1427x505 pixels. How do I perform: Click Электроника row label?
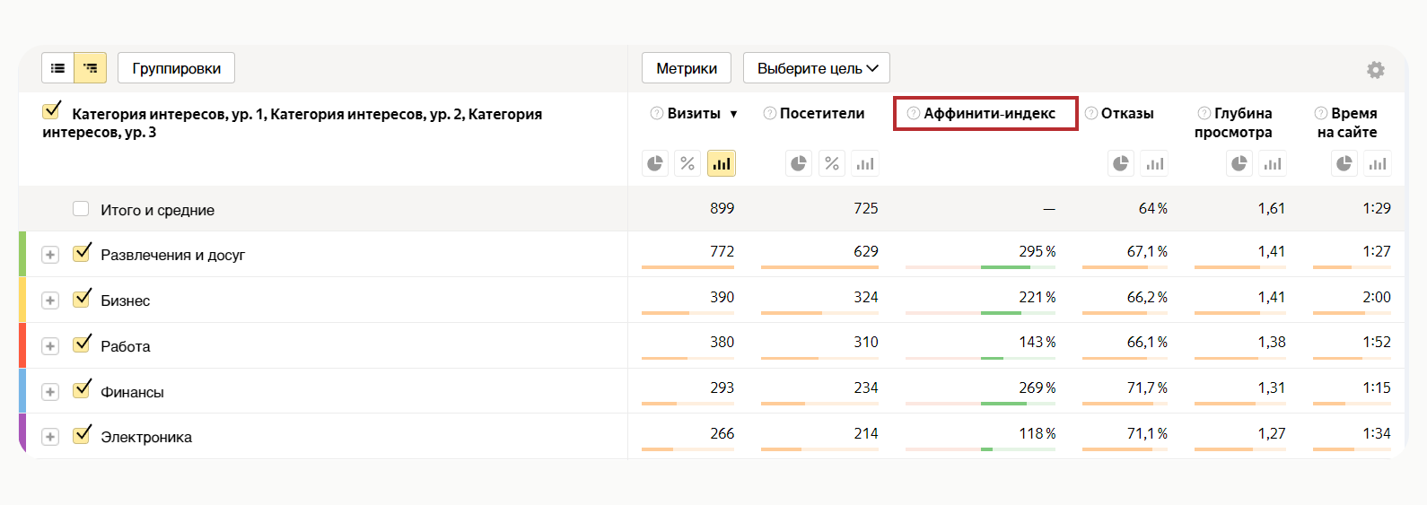click(x=146, y=437)
